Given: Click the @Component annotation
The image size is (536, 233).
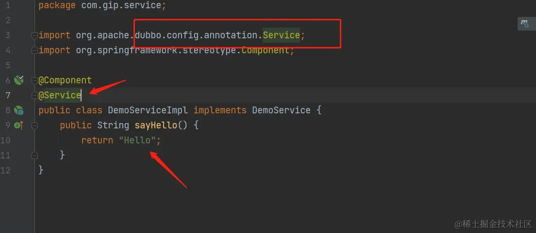Looking at the screenshot, I should (x=65, y=80).
